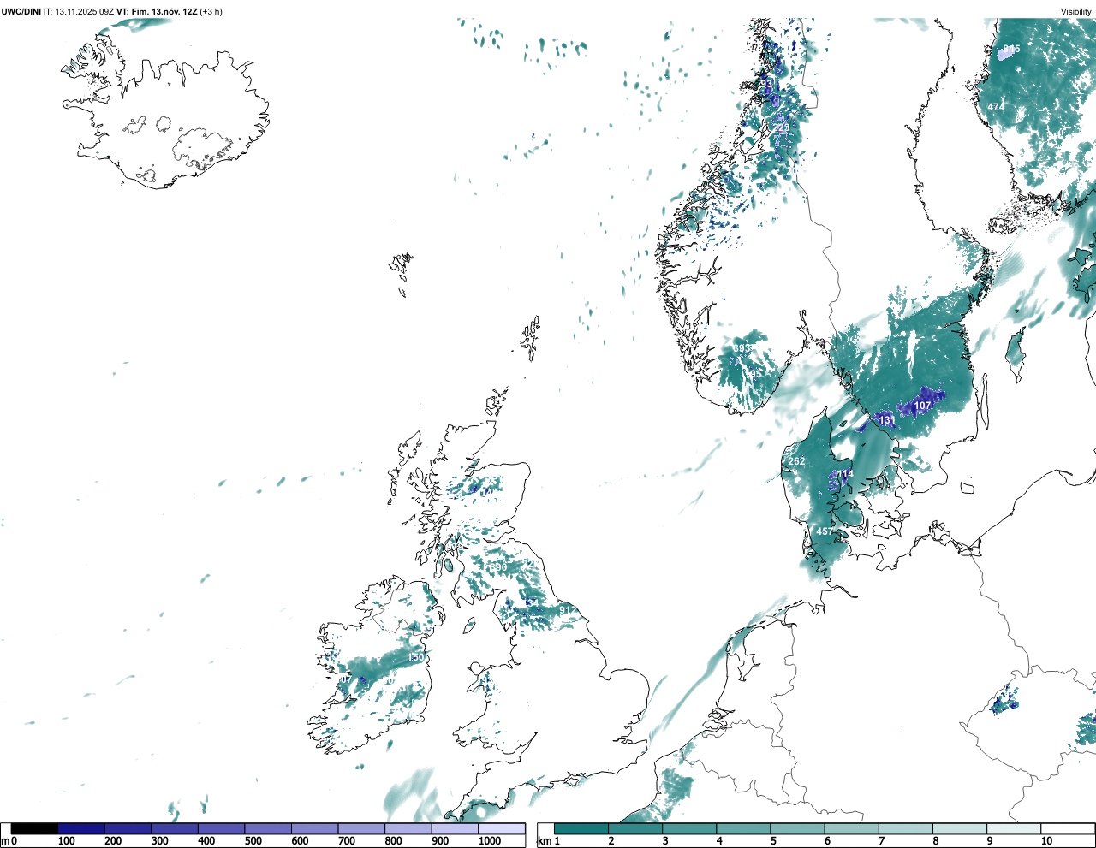Click the '262' visibility value in northwest Jutland
This screenshot has height=848, width=1096.
pyautogui.click(x=796, y=461)
